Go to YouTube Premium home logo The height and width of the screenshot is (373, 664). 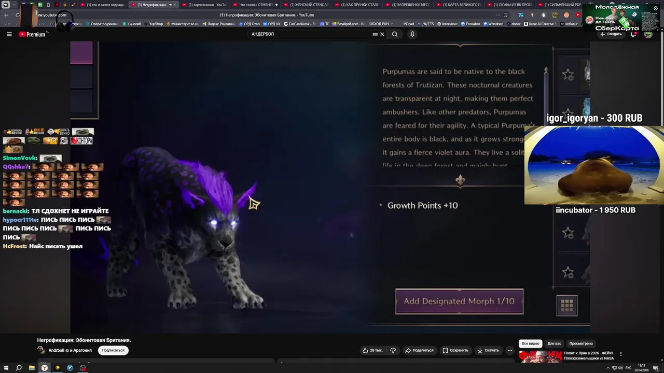32,34
